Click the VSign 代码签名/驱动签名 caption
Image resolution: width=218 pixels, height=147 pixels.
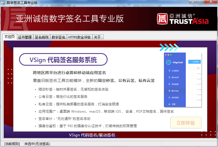click(92, 135)
